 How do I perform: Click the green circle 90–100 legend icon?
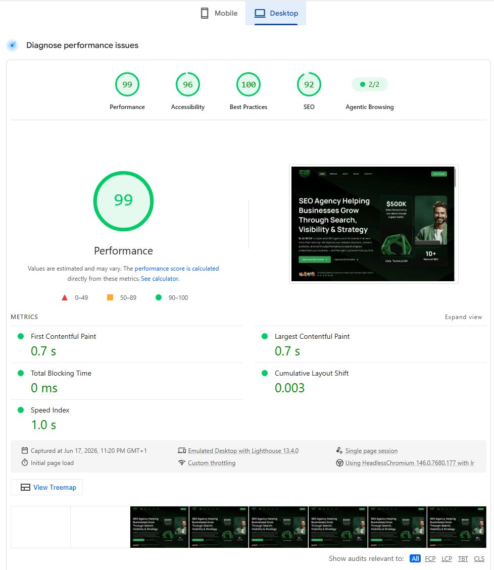click(159, 297)
